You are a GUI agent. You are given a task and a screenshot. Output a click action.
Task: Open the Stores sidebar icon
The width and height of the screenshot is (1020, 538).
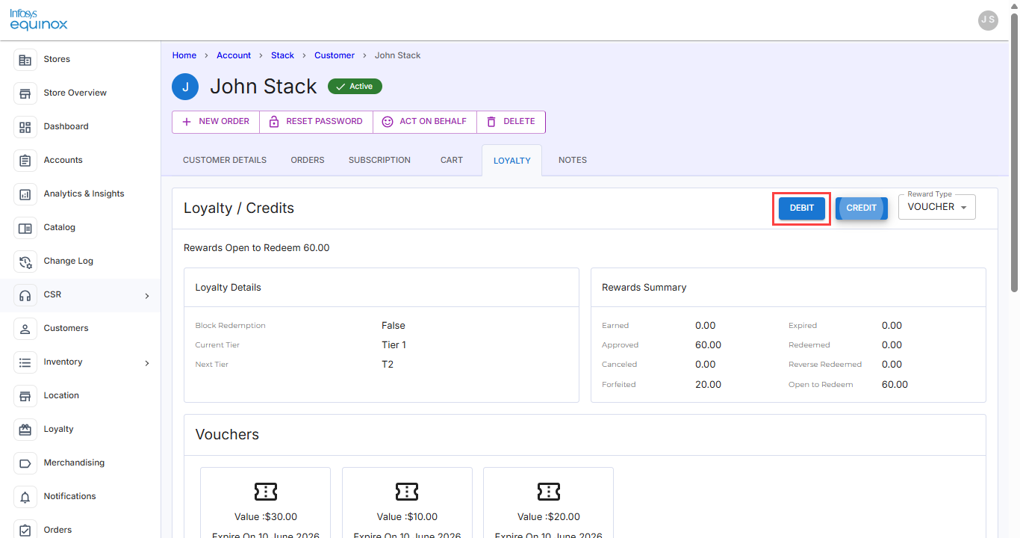[x=25, y=60]
